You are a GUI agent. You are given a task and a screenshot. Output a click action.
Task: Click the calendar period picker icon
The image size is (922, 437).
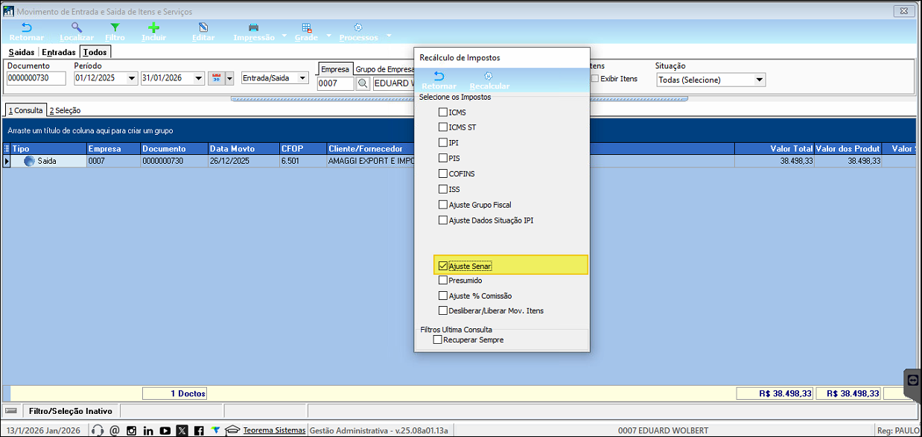[217, 79]
